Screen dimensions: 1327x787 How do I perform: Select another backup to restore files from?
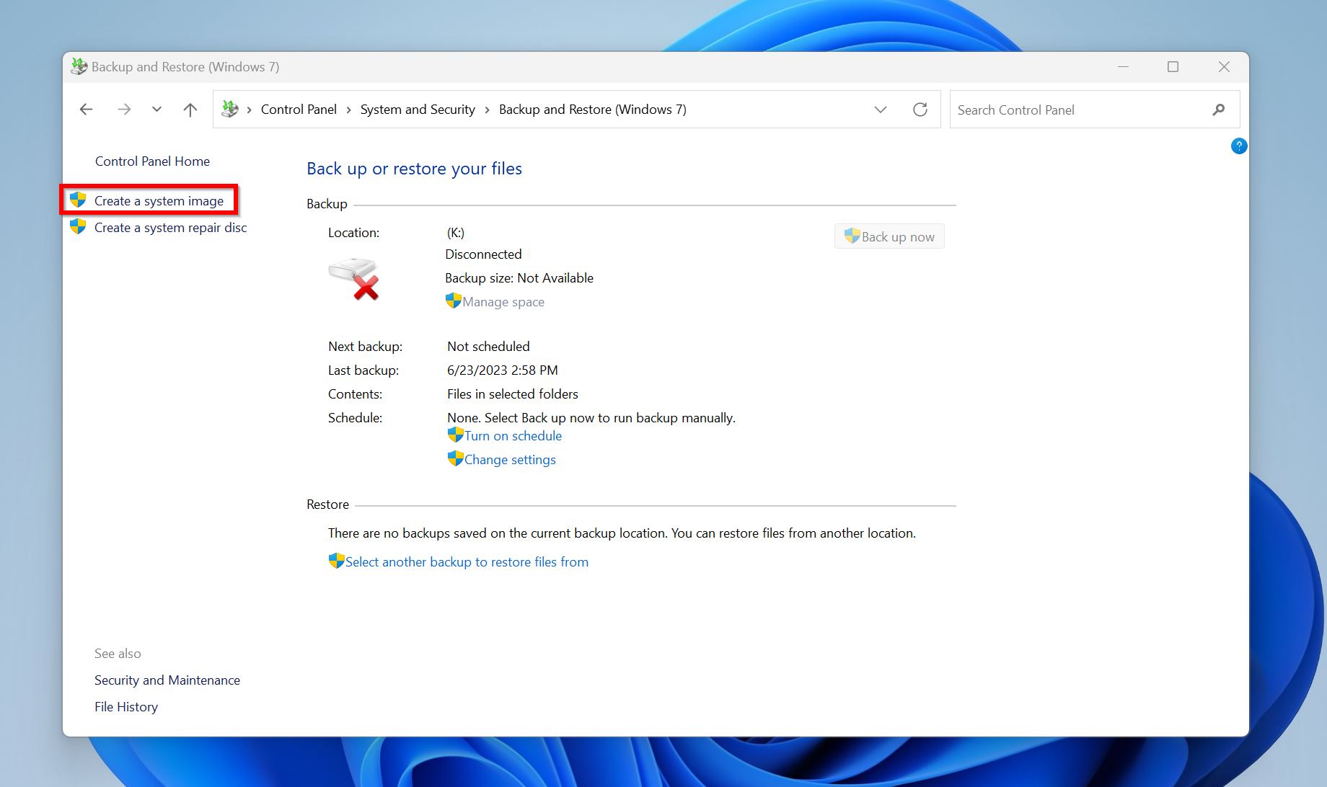click(467, 562)
